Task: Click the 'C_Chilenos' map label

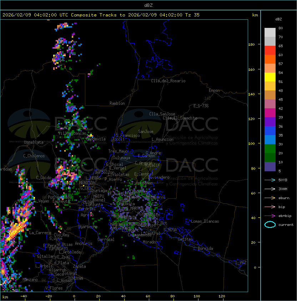Action: pos(34,156)
